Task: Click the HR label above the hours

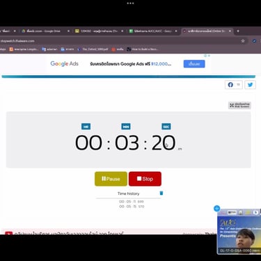Action: point(86,127)
